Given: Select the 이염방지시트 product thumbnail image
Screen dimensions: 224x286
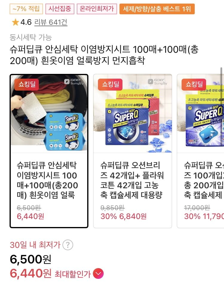Looking at the screenshot, I should pos(49,114).
